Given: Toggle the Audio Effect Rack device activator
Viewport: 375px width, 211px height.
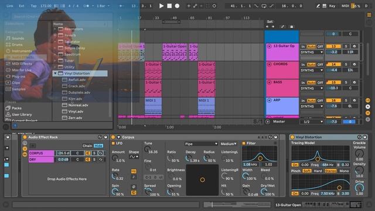Looking at the screenshot, I should point(25,137).
